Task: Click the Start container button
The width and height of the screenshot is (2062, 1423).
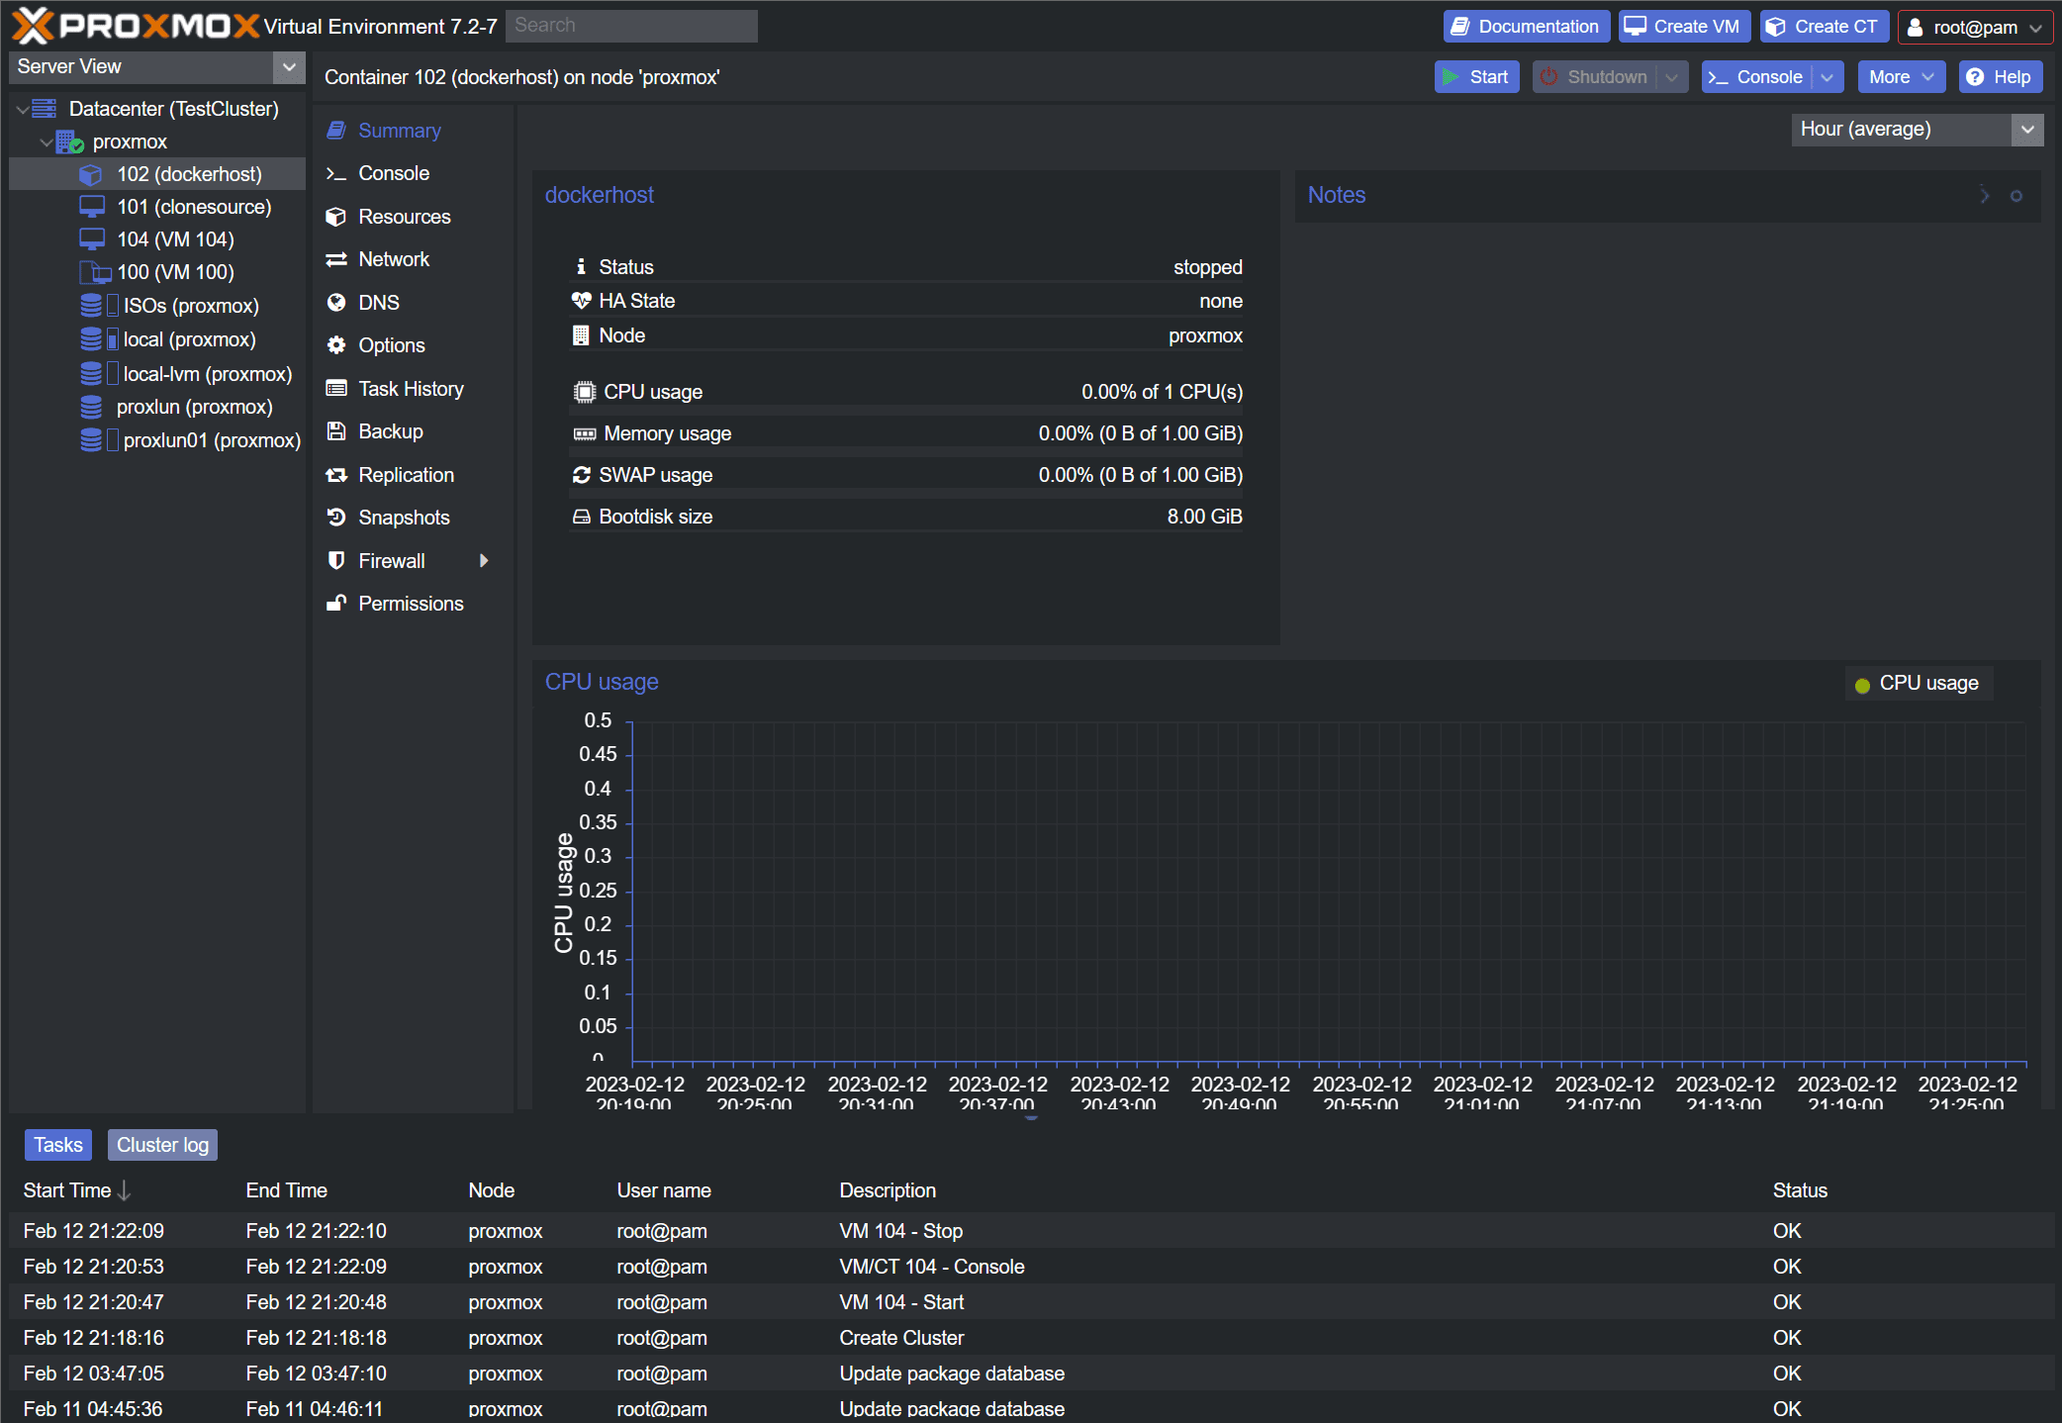Action: 1476,77
